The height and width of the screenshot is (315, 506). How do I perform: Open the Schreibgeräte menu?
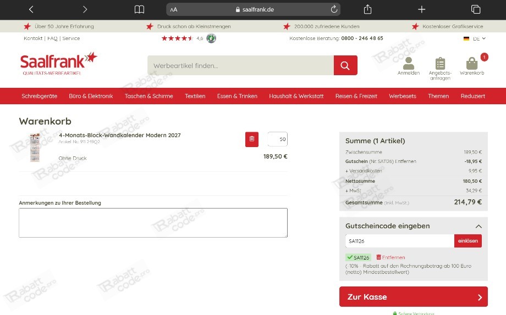point(40,96)
